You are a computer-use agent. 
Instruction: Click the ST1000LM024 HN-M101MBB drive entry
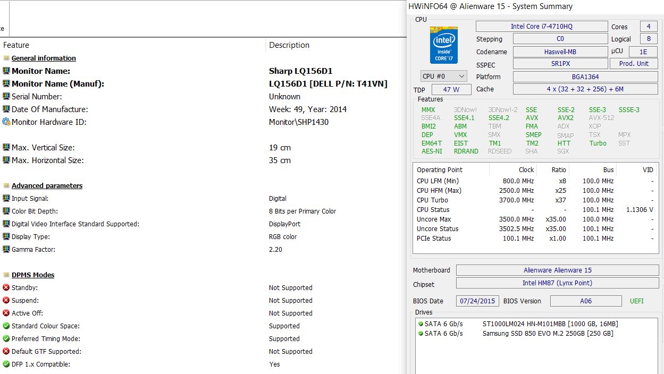click(x=550, y=324)
